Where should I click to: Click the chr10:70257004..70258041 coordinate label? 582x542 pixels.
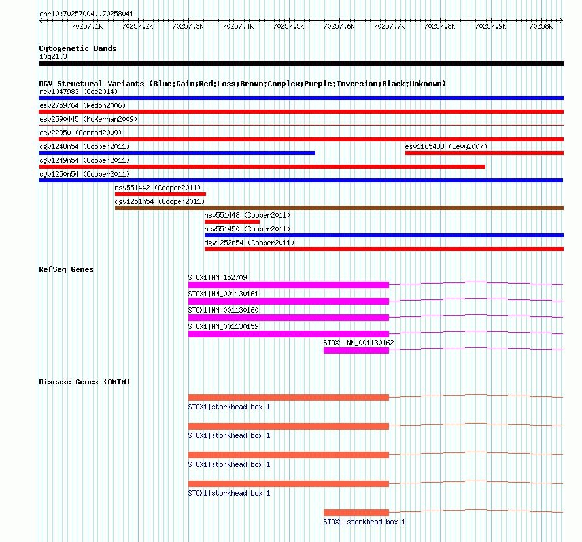[x=86, y=14]
